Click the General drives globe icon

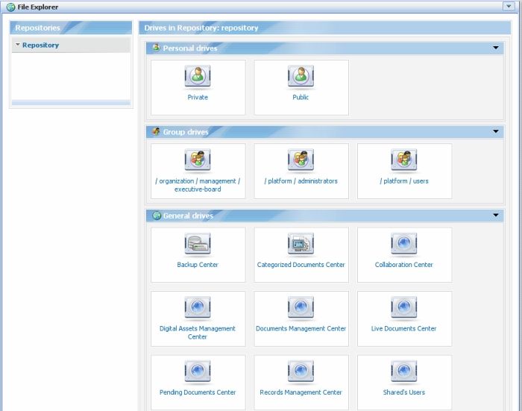coord(157,216)
